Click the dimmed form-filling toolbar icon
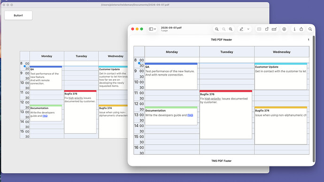Image resolution: width=324 pixels, height=182 pixels. coord(259,29)
